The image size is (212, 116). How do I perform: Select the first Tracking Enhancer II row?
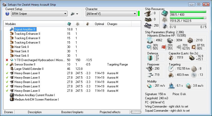72,34
